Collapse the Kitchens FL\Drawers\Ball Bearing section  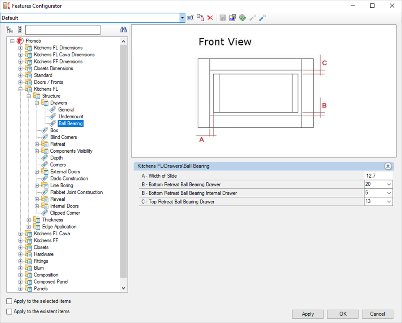[x=388, y=166]
